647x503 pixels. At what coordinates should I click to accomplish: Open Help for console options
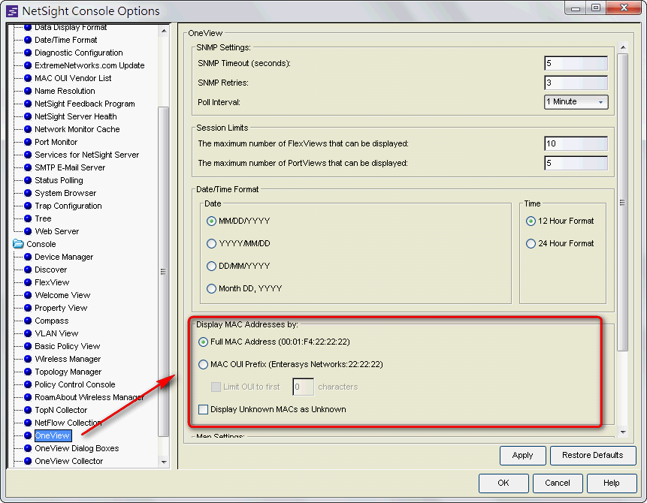[612, 483]
